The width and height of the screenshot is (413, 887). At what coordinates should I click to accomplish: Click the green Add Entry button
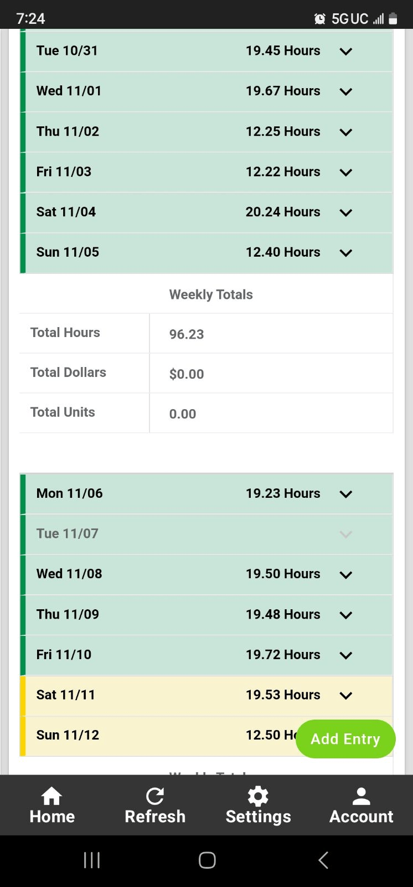click(x=345, y=739)
